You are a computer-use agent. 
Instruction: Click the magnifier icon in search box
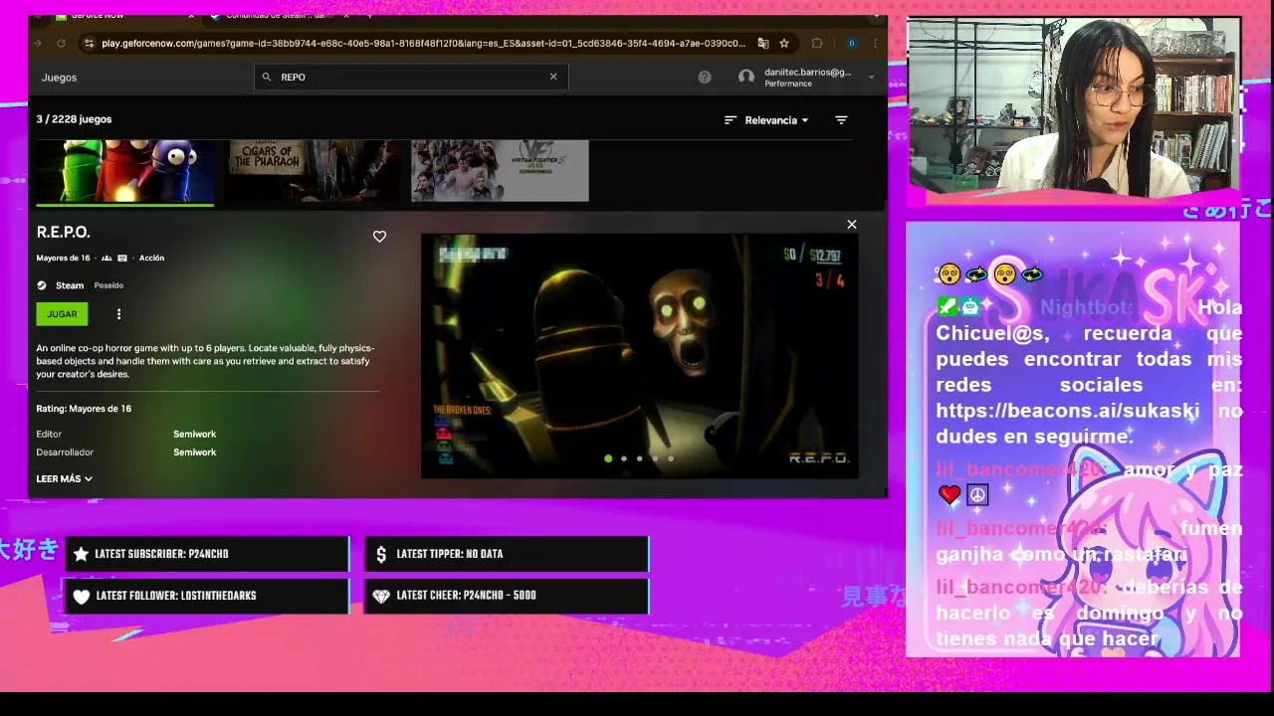pyautogui.click(x=266, y=77)
